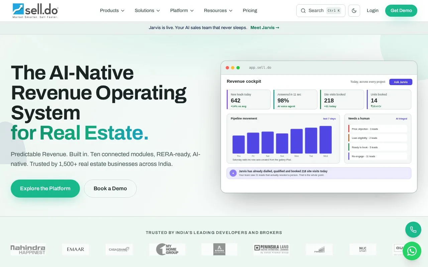Click the Thu bar in Pipeline chart

[x=238, y=145]
